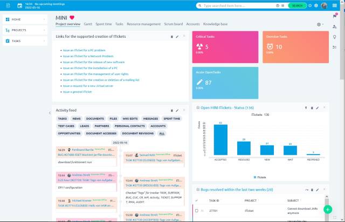Switch to the Gantt tab
The width and height of the screenshot is (345, 222).
pyautogui.click(x=88, y=24)
